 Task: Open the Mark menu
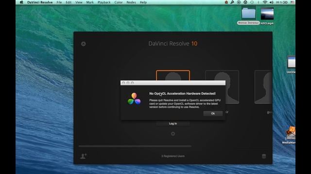click(x=90, y=2)
